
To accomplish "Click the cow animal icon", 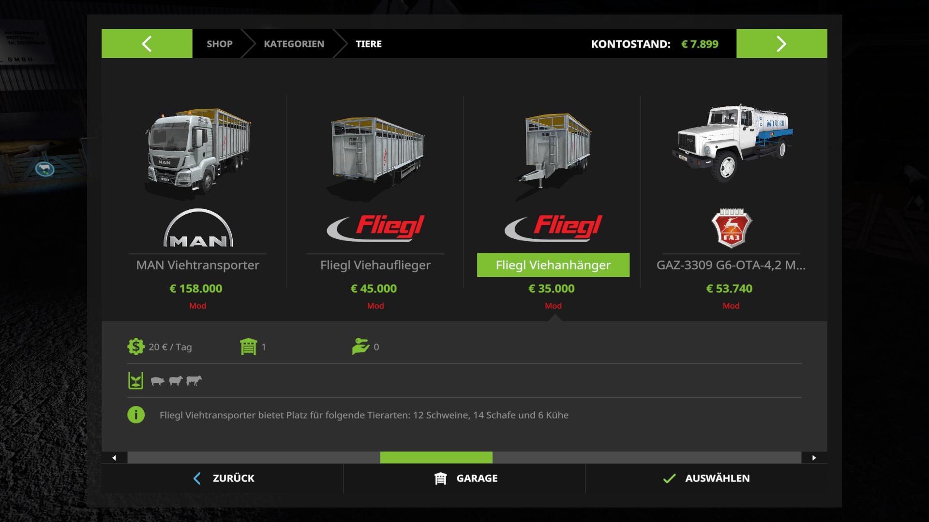I will pyautogui.click(x=194, y=380).
